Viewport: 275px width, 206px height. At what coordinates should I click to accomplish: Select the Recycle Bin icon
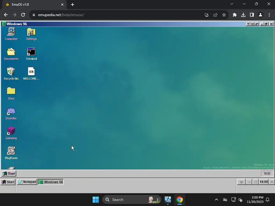[11, 74]
